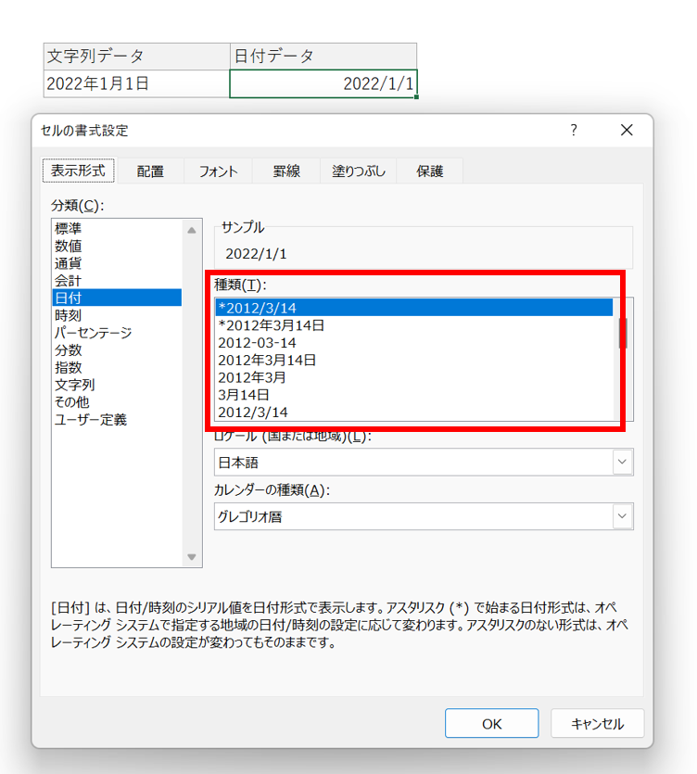The height and width of the screenshot is (774, 697).
Task: Click category list scroll down arrow
Action: (192, 557)
